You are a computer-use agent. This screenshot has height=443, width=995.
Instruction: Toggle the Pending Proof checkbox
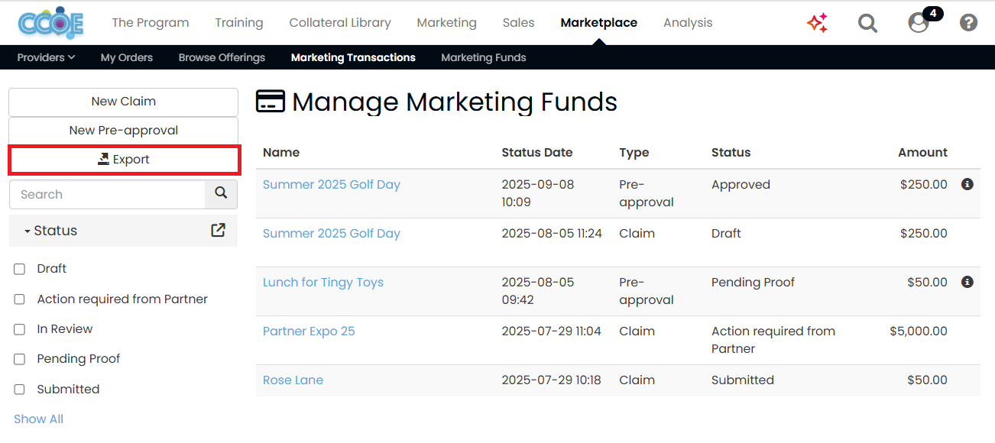pyautogui.click(x=20, y=359)
